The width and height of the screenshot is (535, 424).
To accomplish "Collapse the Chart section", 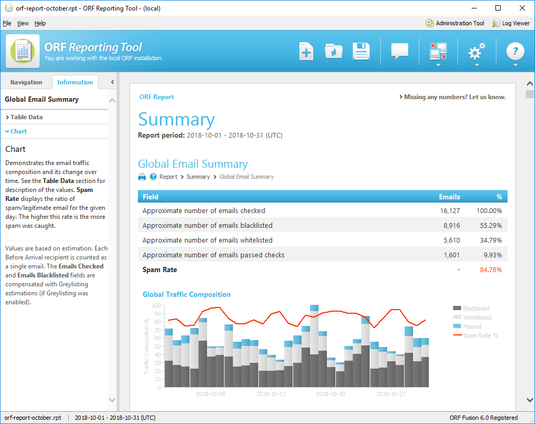I will pos(17,131).
